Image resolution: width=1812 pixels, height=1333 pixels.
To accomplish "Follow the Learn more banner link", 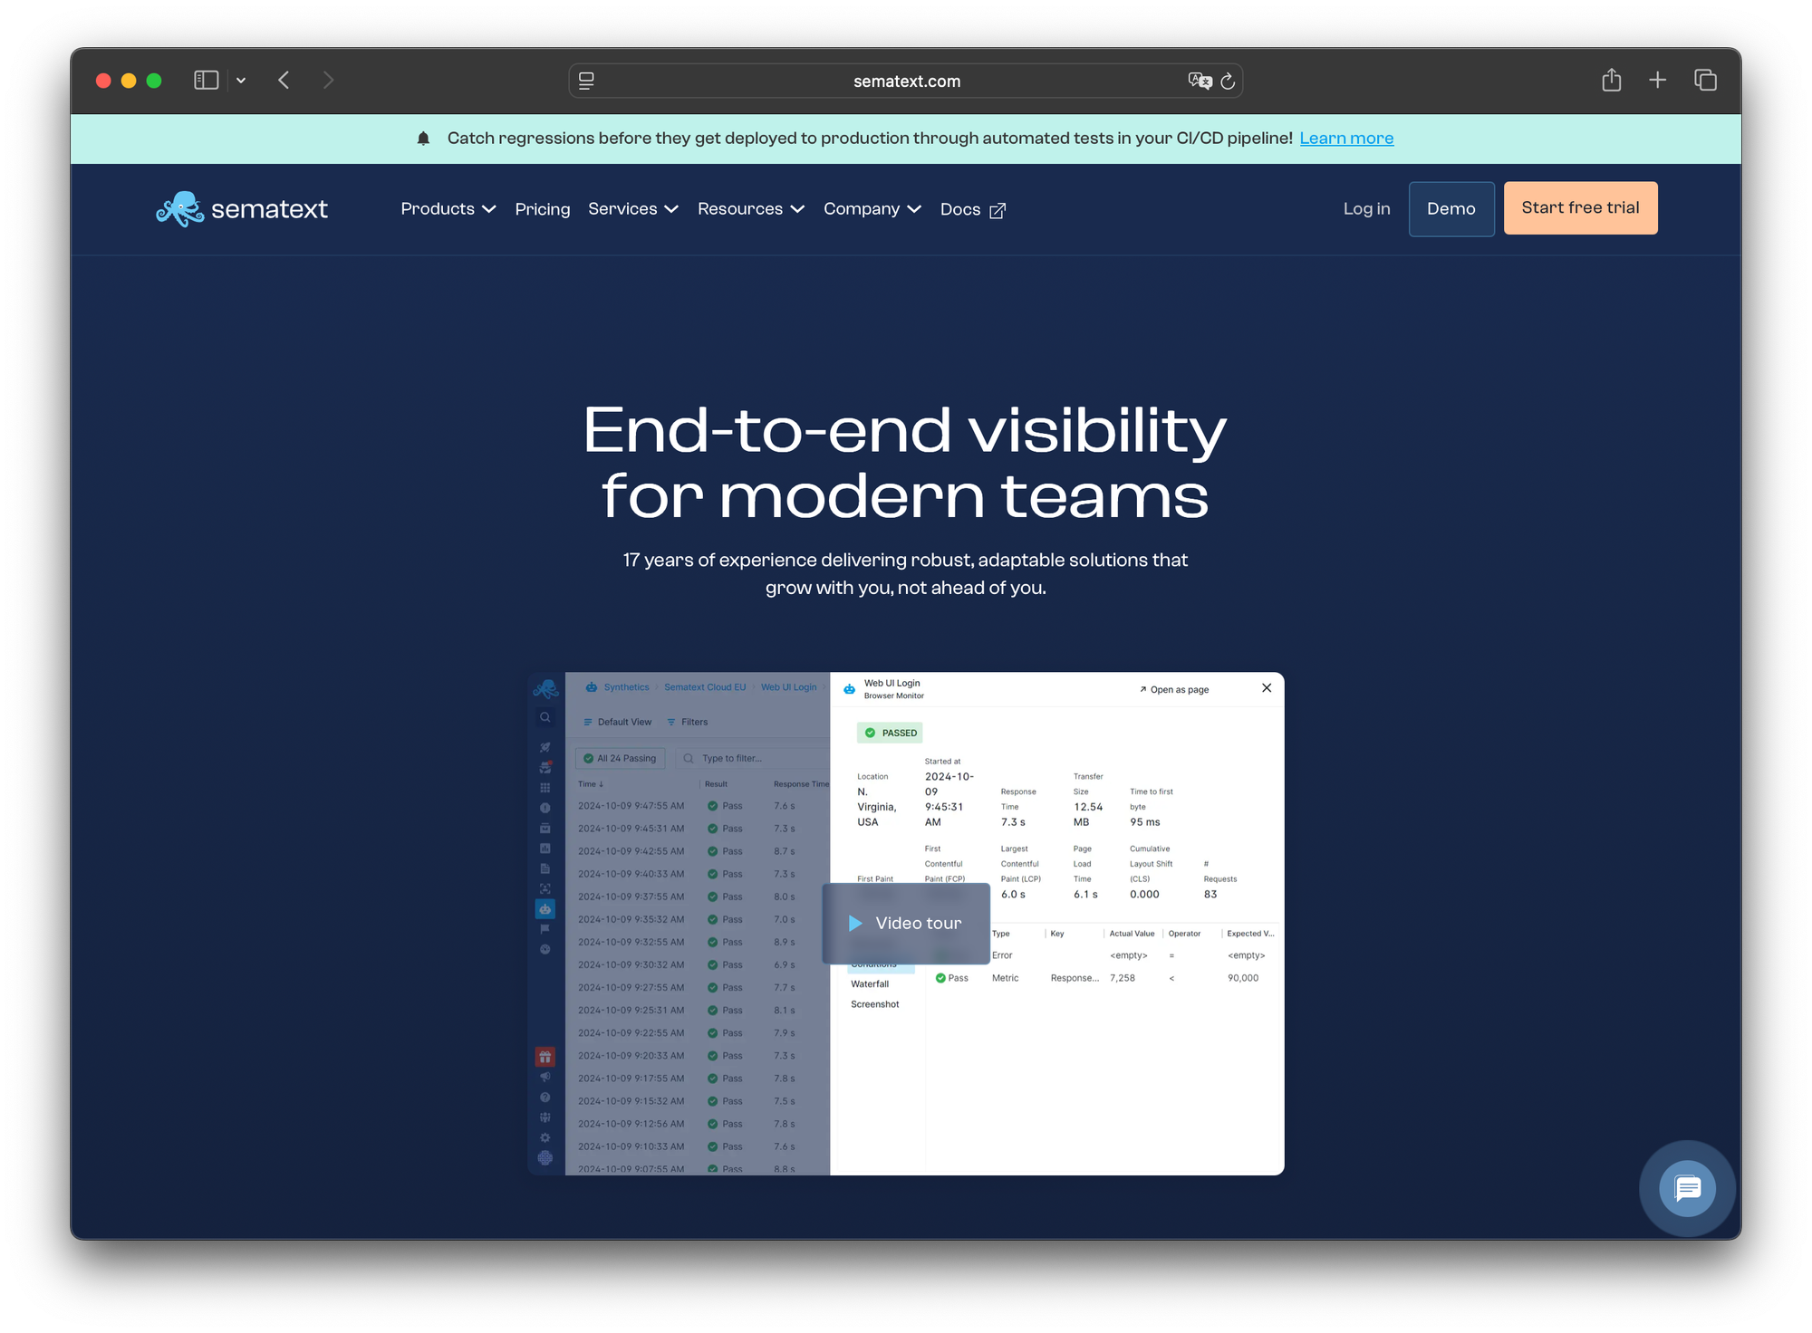I will (x=1346, y=139).
